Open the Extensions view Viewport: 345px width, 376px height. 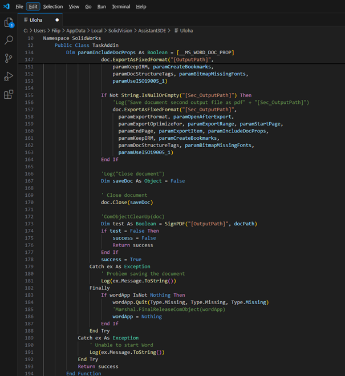pyautogui.click(x=9, y=95)
